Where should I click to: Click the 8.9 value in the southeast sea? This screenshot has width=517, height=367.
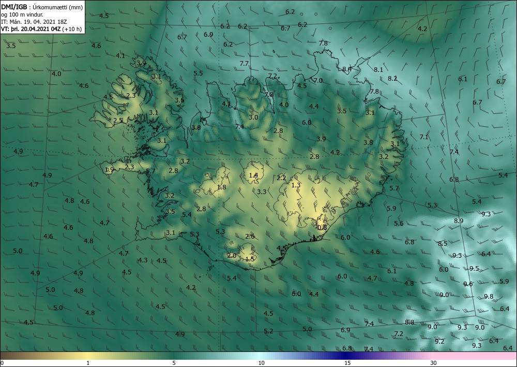click(459, 221)
